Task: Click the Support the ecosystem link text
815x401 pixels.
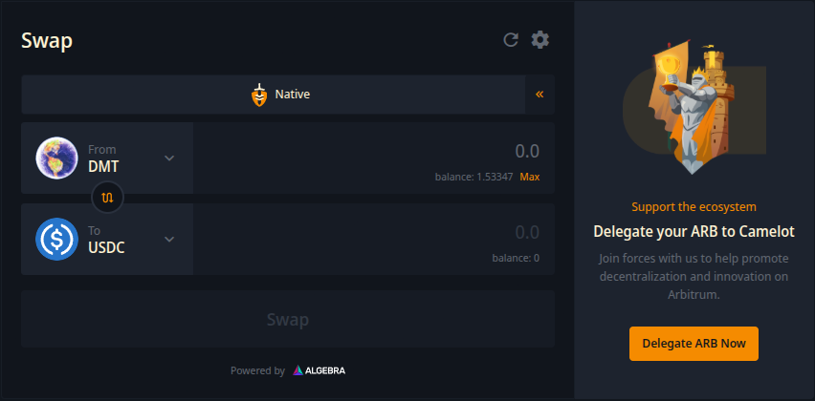Action: point(694,206)
